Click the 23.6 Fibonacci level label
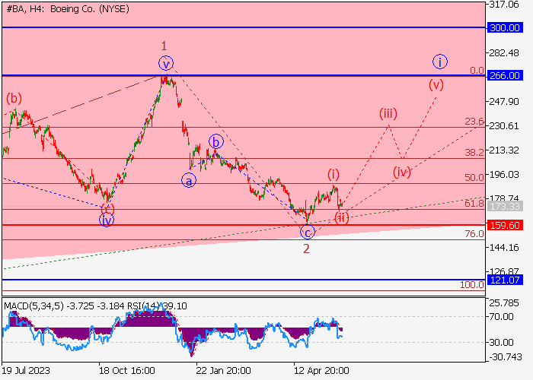 [474, 122]
